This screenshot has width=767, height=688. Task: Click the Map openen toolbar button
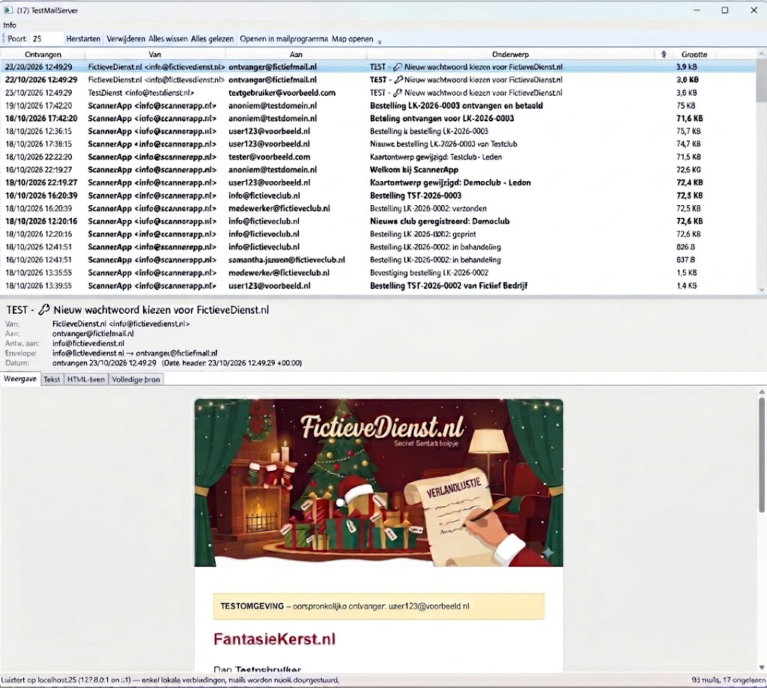point(352,39)
